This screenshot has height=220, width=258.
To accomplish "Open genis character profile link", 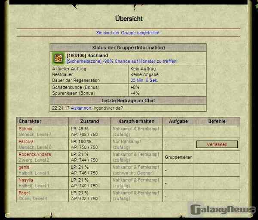I will [x=24, y=167].
